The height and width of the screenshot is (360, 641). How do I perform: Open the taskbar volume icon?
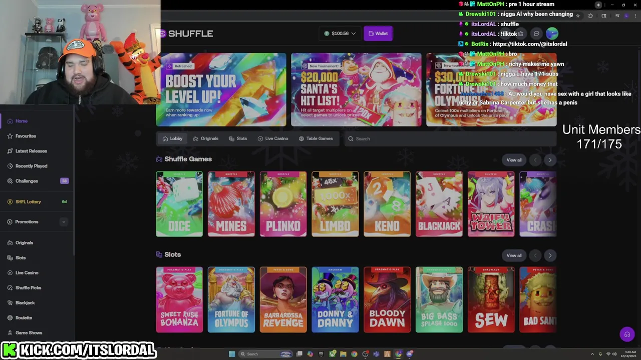pyautogui.click(x=614, y=354)
